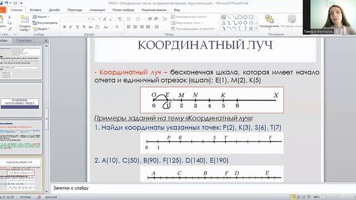The width and height of the screenshot is (356, 200).
Task: Click the Center text alignment icon
Action: (135, 27)
